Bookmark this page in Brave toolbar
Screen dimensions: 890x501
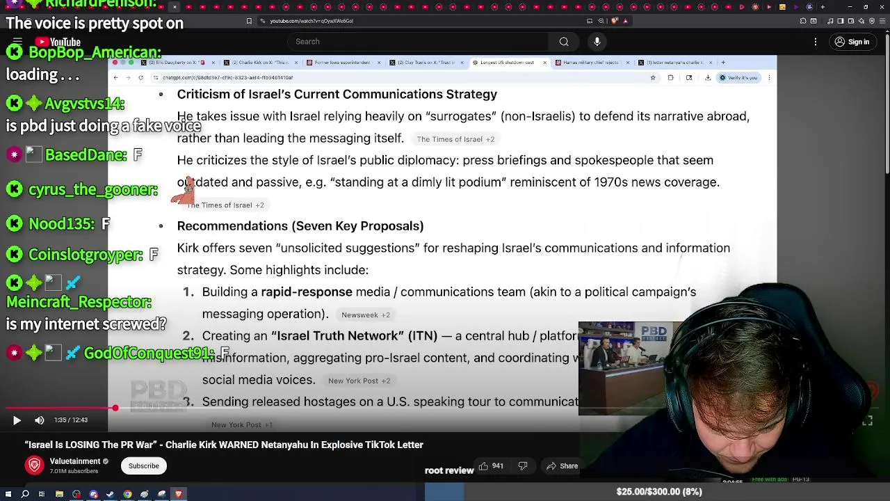pos(249,21)
